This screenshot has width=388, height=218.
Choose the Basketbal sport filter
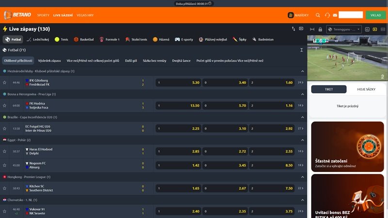click(x=83, y=39)
